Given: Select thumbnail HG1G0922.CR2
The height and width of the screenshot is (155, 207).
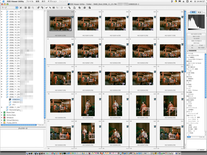Looking at the screenshot, I should tap(115, 51).
